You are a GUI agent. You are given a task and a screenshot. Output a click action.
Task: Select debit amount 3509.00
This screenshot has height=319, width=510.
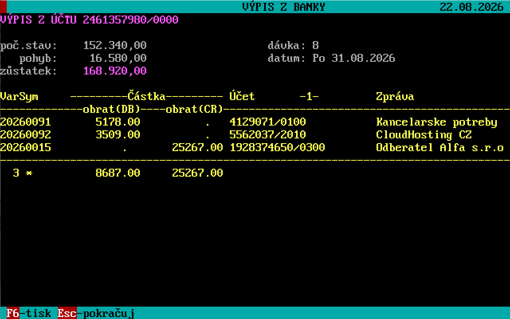point(118,134)
